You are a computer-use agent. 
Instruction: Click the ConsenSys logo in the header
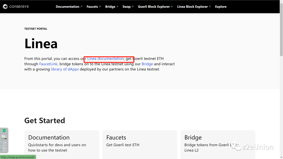click(16, 7)
